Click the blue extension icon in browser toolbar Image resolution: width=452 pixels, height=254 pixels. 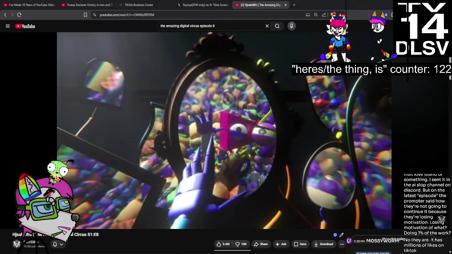[x=386, y=15]
